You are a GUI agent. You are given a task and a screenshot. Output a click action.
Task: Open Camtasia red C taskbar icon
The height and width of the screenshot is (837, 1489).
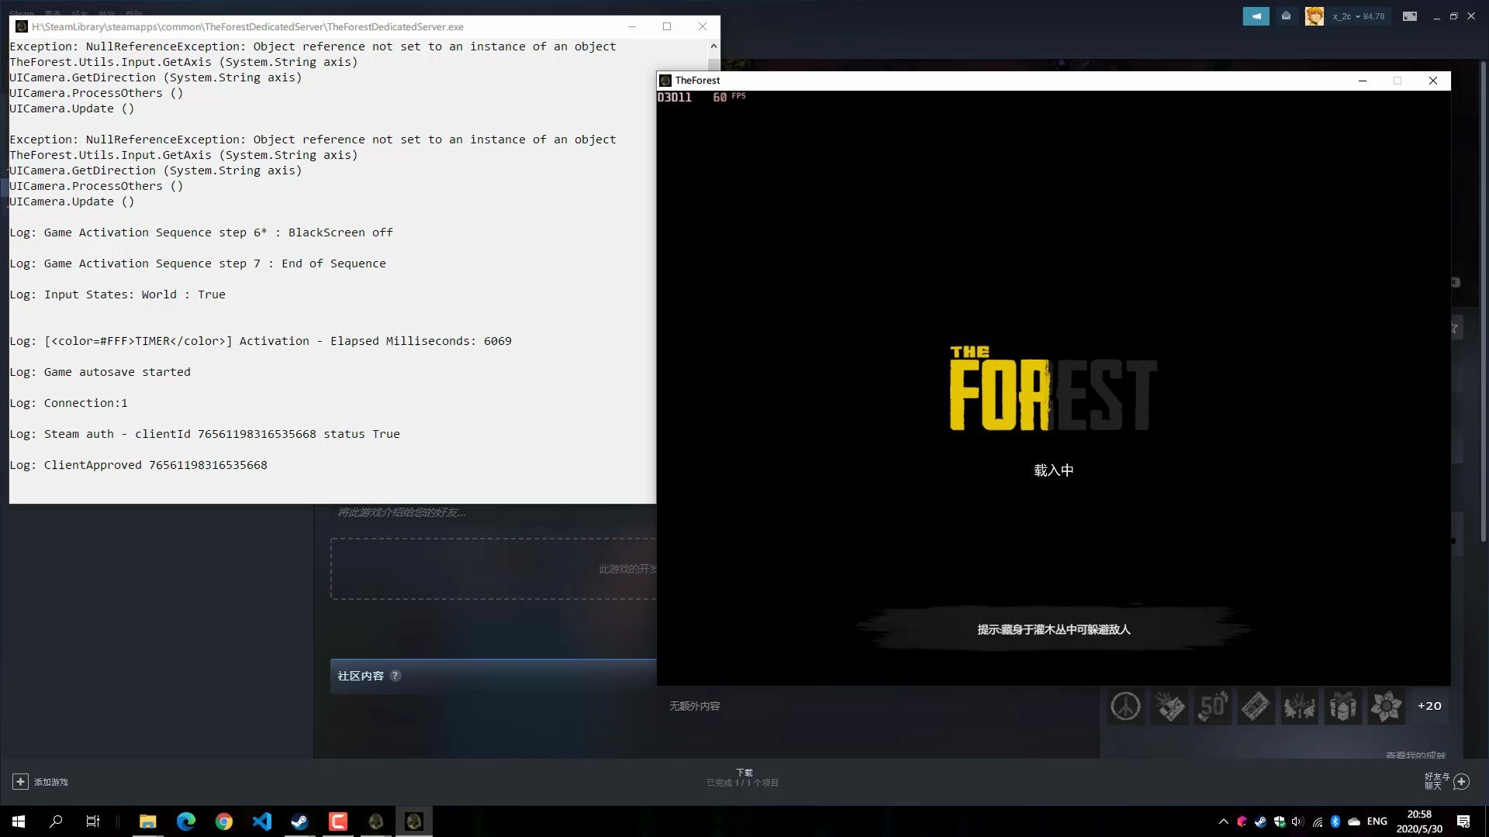pyautogui.click(x=338, y=821)
